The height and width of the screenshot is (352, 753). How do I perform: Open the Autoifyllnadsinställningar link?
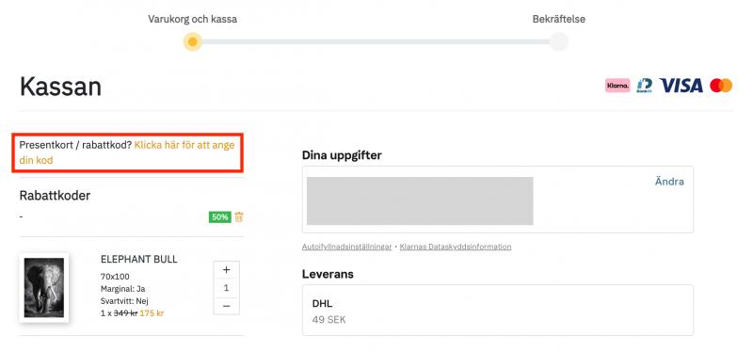(x=346, y=247)
